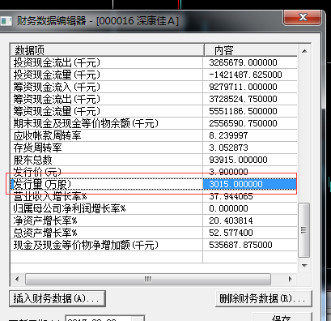331x321 pixels.
Task: Click the 数据项 column header
Action: [x=107, y=50]
